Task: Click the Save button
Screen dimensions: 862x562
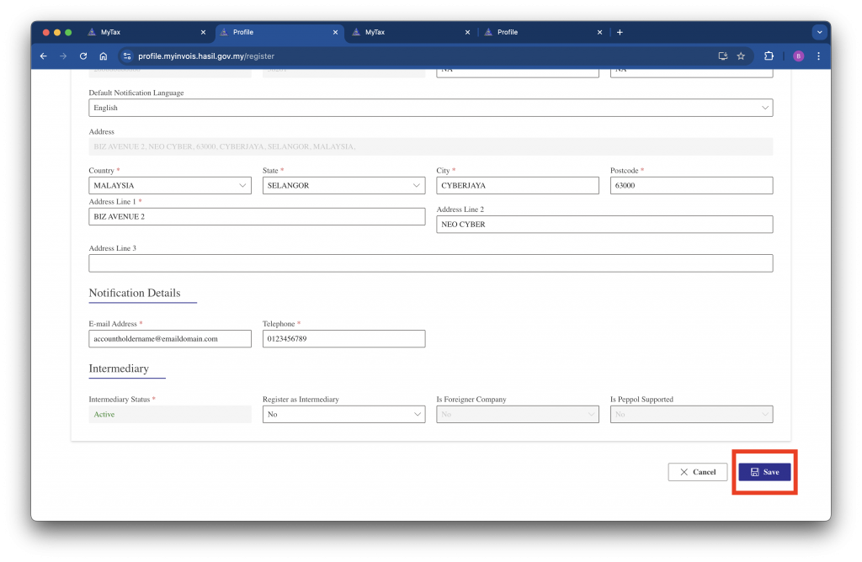Action: pyautogui.click(x=764, y=472)
